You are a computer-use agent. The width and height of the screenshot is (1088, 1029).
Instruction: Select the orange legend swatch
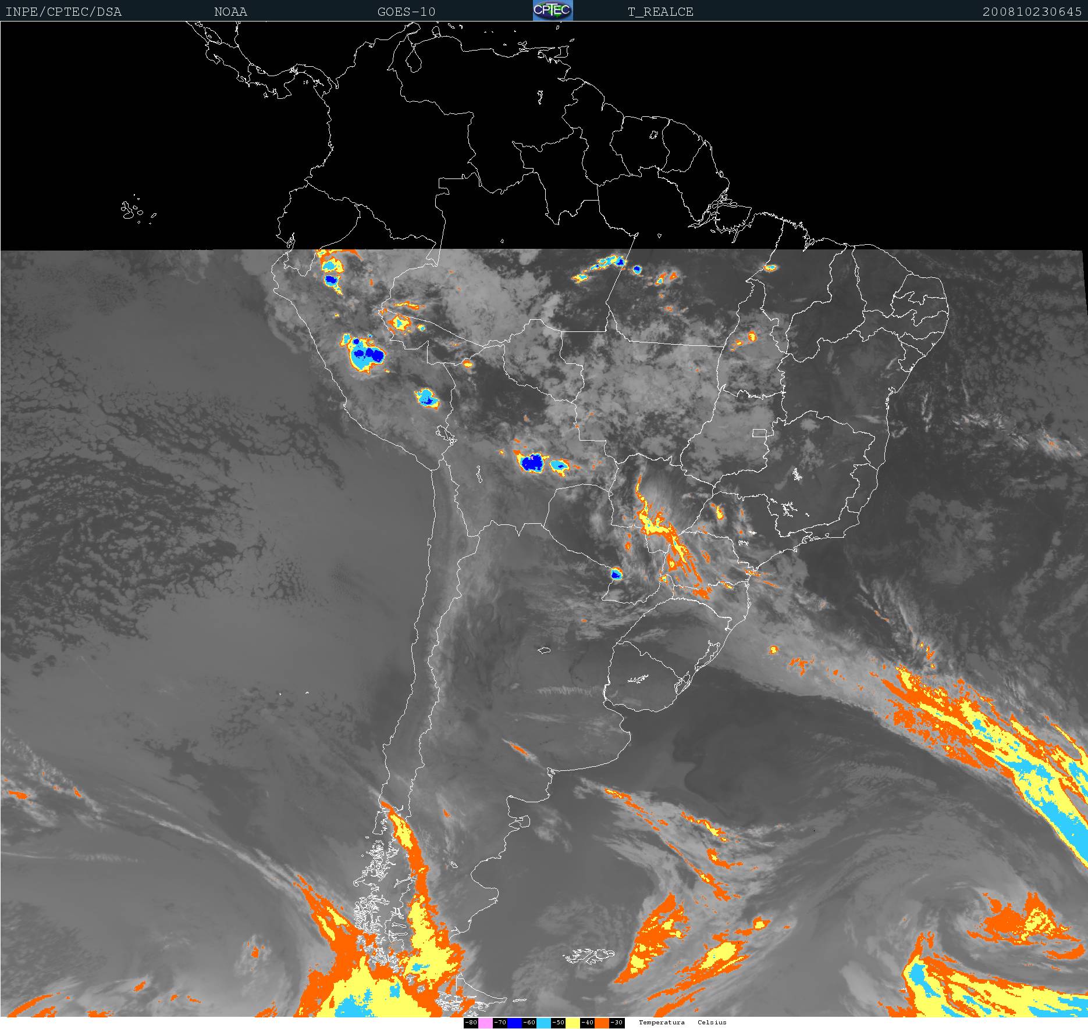click(x=602, y=1023)
